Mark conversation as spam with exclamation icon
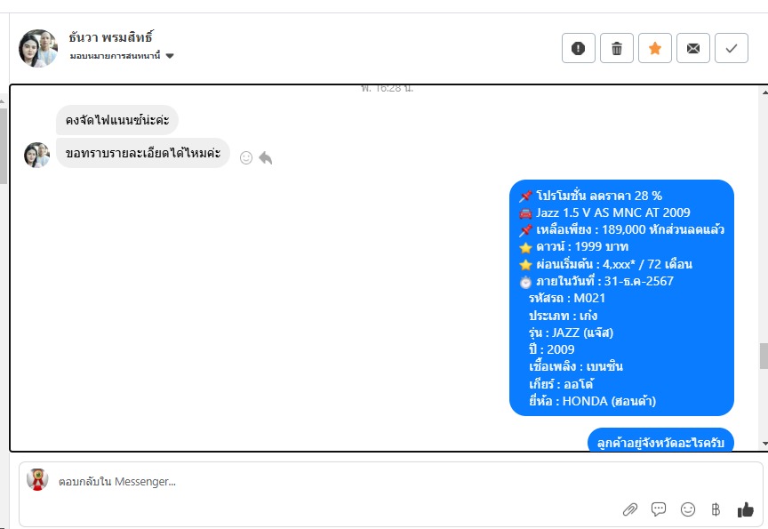The width and height of the screenshot is (768, 529). 579,48
